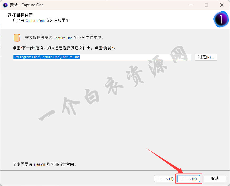This screenshot has height=186, width=230.
Task: Focus the install path input field
Action: click(x=102, y=57)
